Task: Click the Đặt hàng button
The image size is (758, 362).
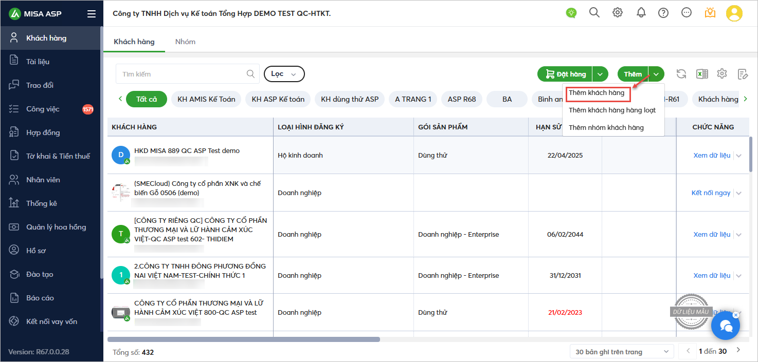Action: (x=565, y=74)
